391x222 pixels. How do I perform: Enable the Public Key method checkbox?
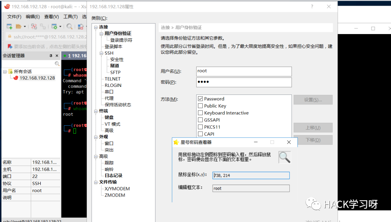[x=200, y=106]
